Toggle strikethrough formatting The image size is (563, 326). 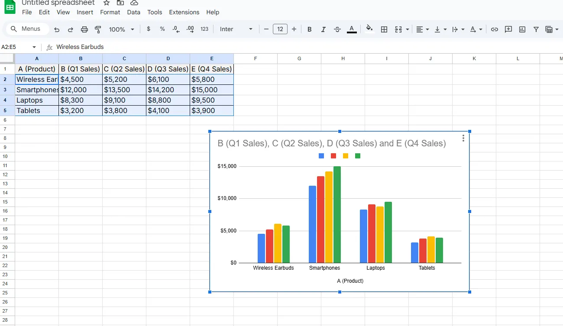(337, 29)
